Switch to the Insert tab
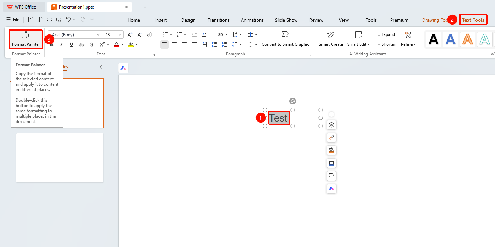 (161, 20)
